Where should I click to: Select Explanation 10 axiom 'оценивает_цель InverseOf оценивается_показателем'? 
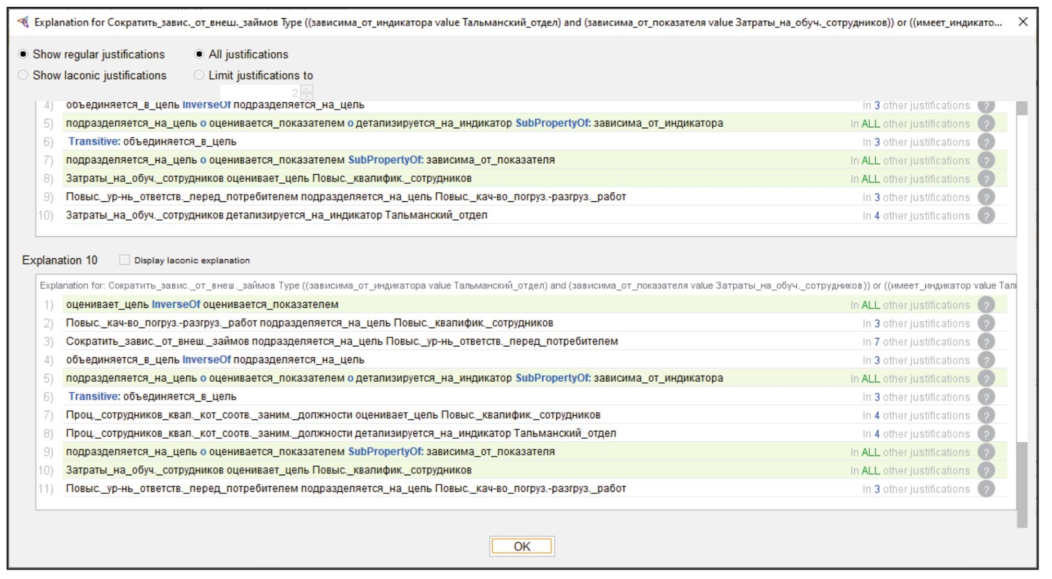[202, 305]
